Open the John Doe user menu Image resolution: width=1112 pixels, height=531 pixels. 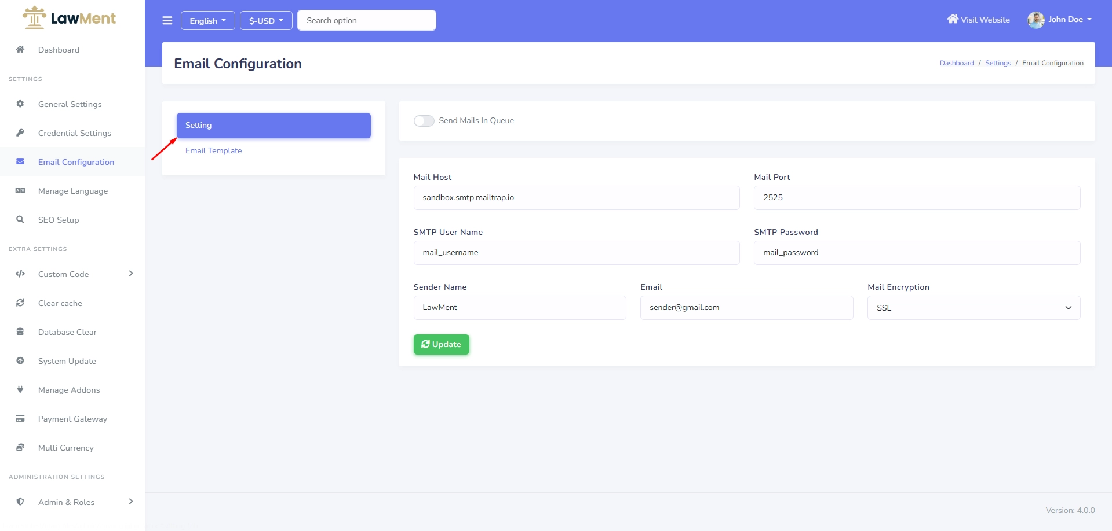click(x=1060, y=20)
